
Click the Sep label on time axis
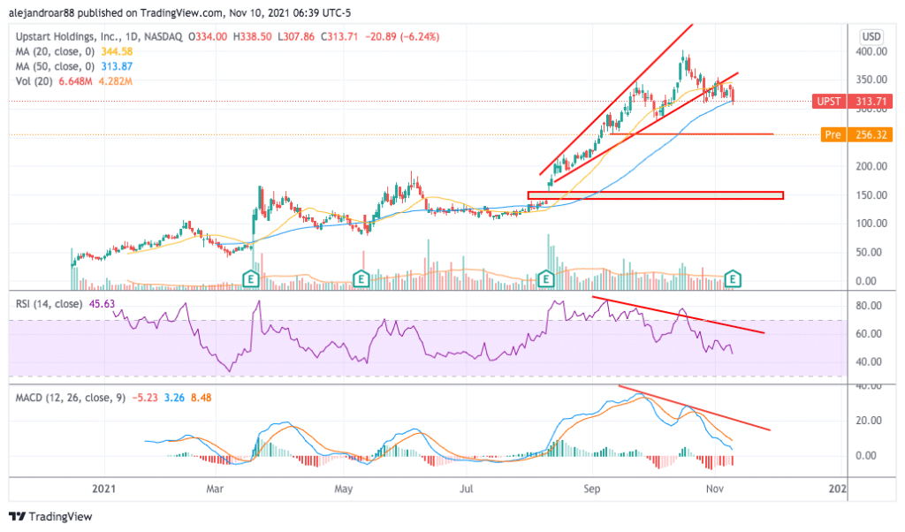(x=591, y=490)
